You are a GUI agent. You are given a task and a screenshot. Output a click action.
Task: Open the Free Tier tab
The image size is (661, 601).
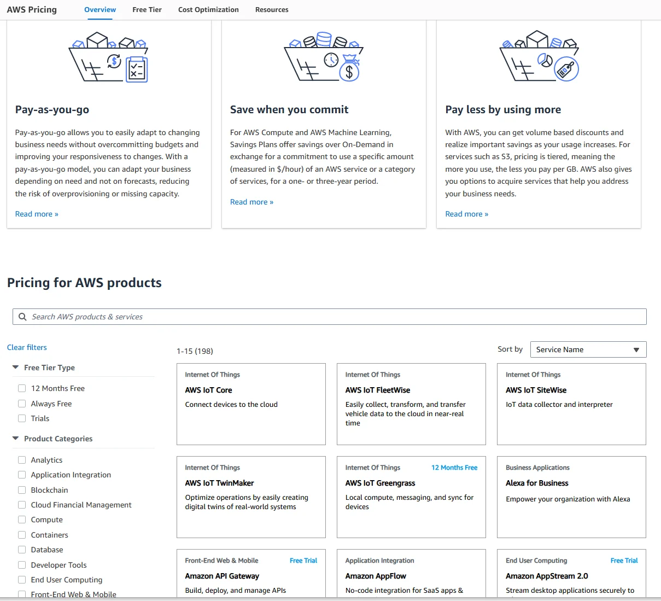pyautogui.click(x=147, y=10)
